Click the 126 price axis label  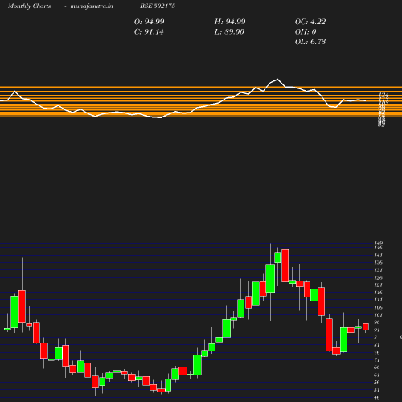(378, 277)
